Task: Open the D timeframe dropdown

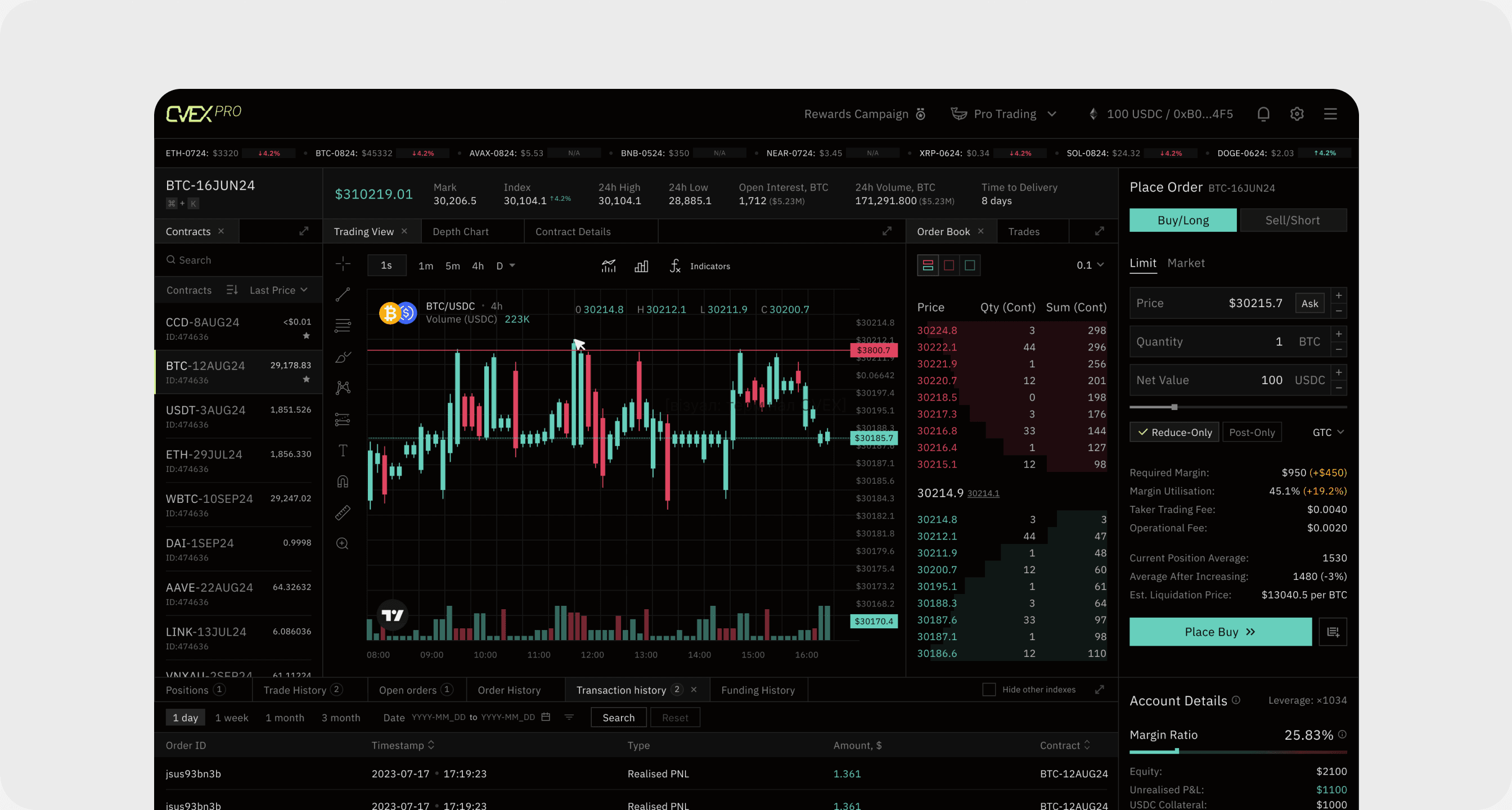Action: (505, 265)
